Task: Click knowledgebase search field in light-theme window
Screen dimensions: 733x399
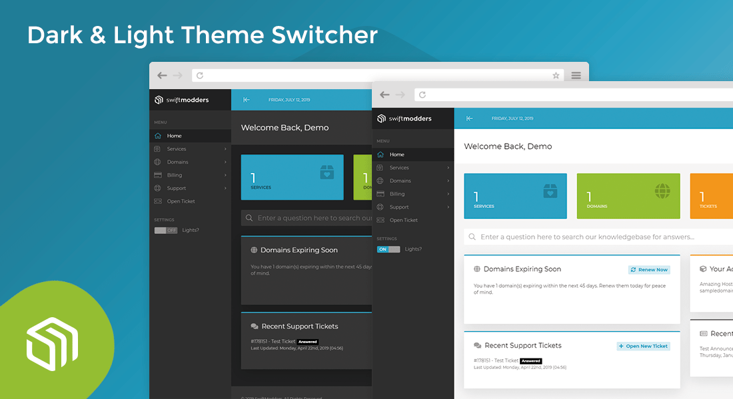Action: tap(598, 237)
